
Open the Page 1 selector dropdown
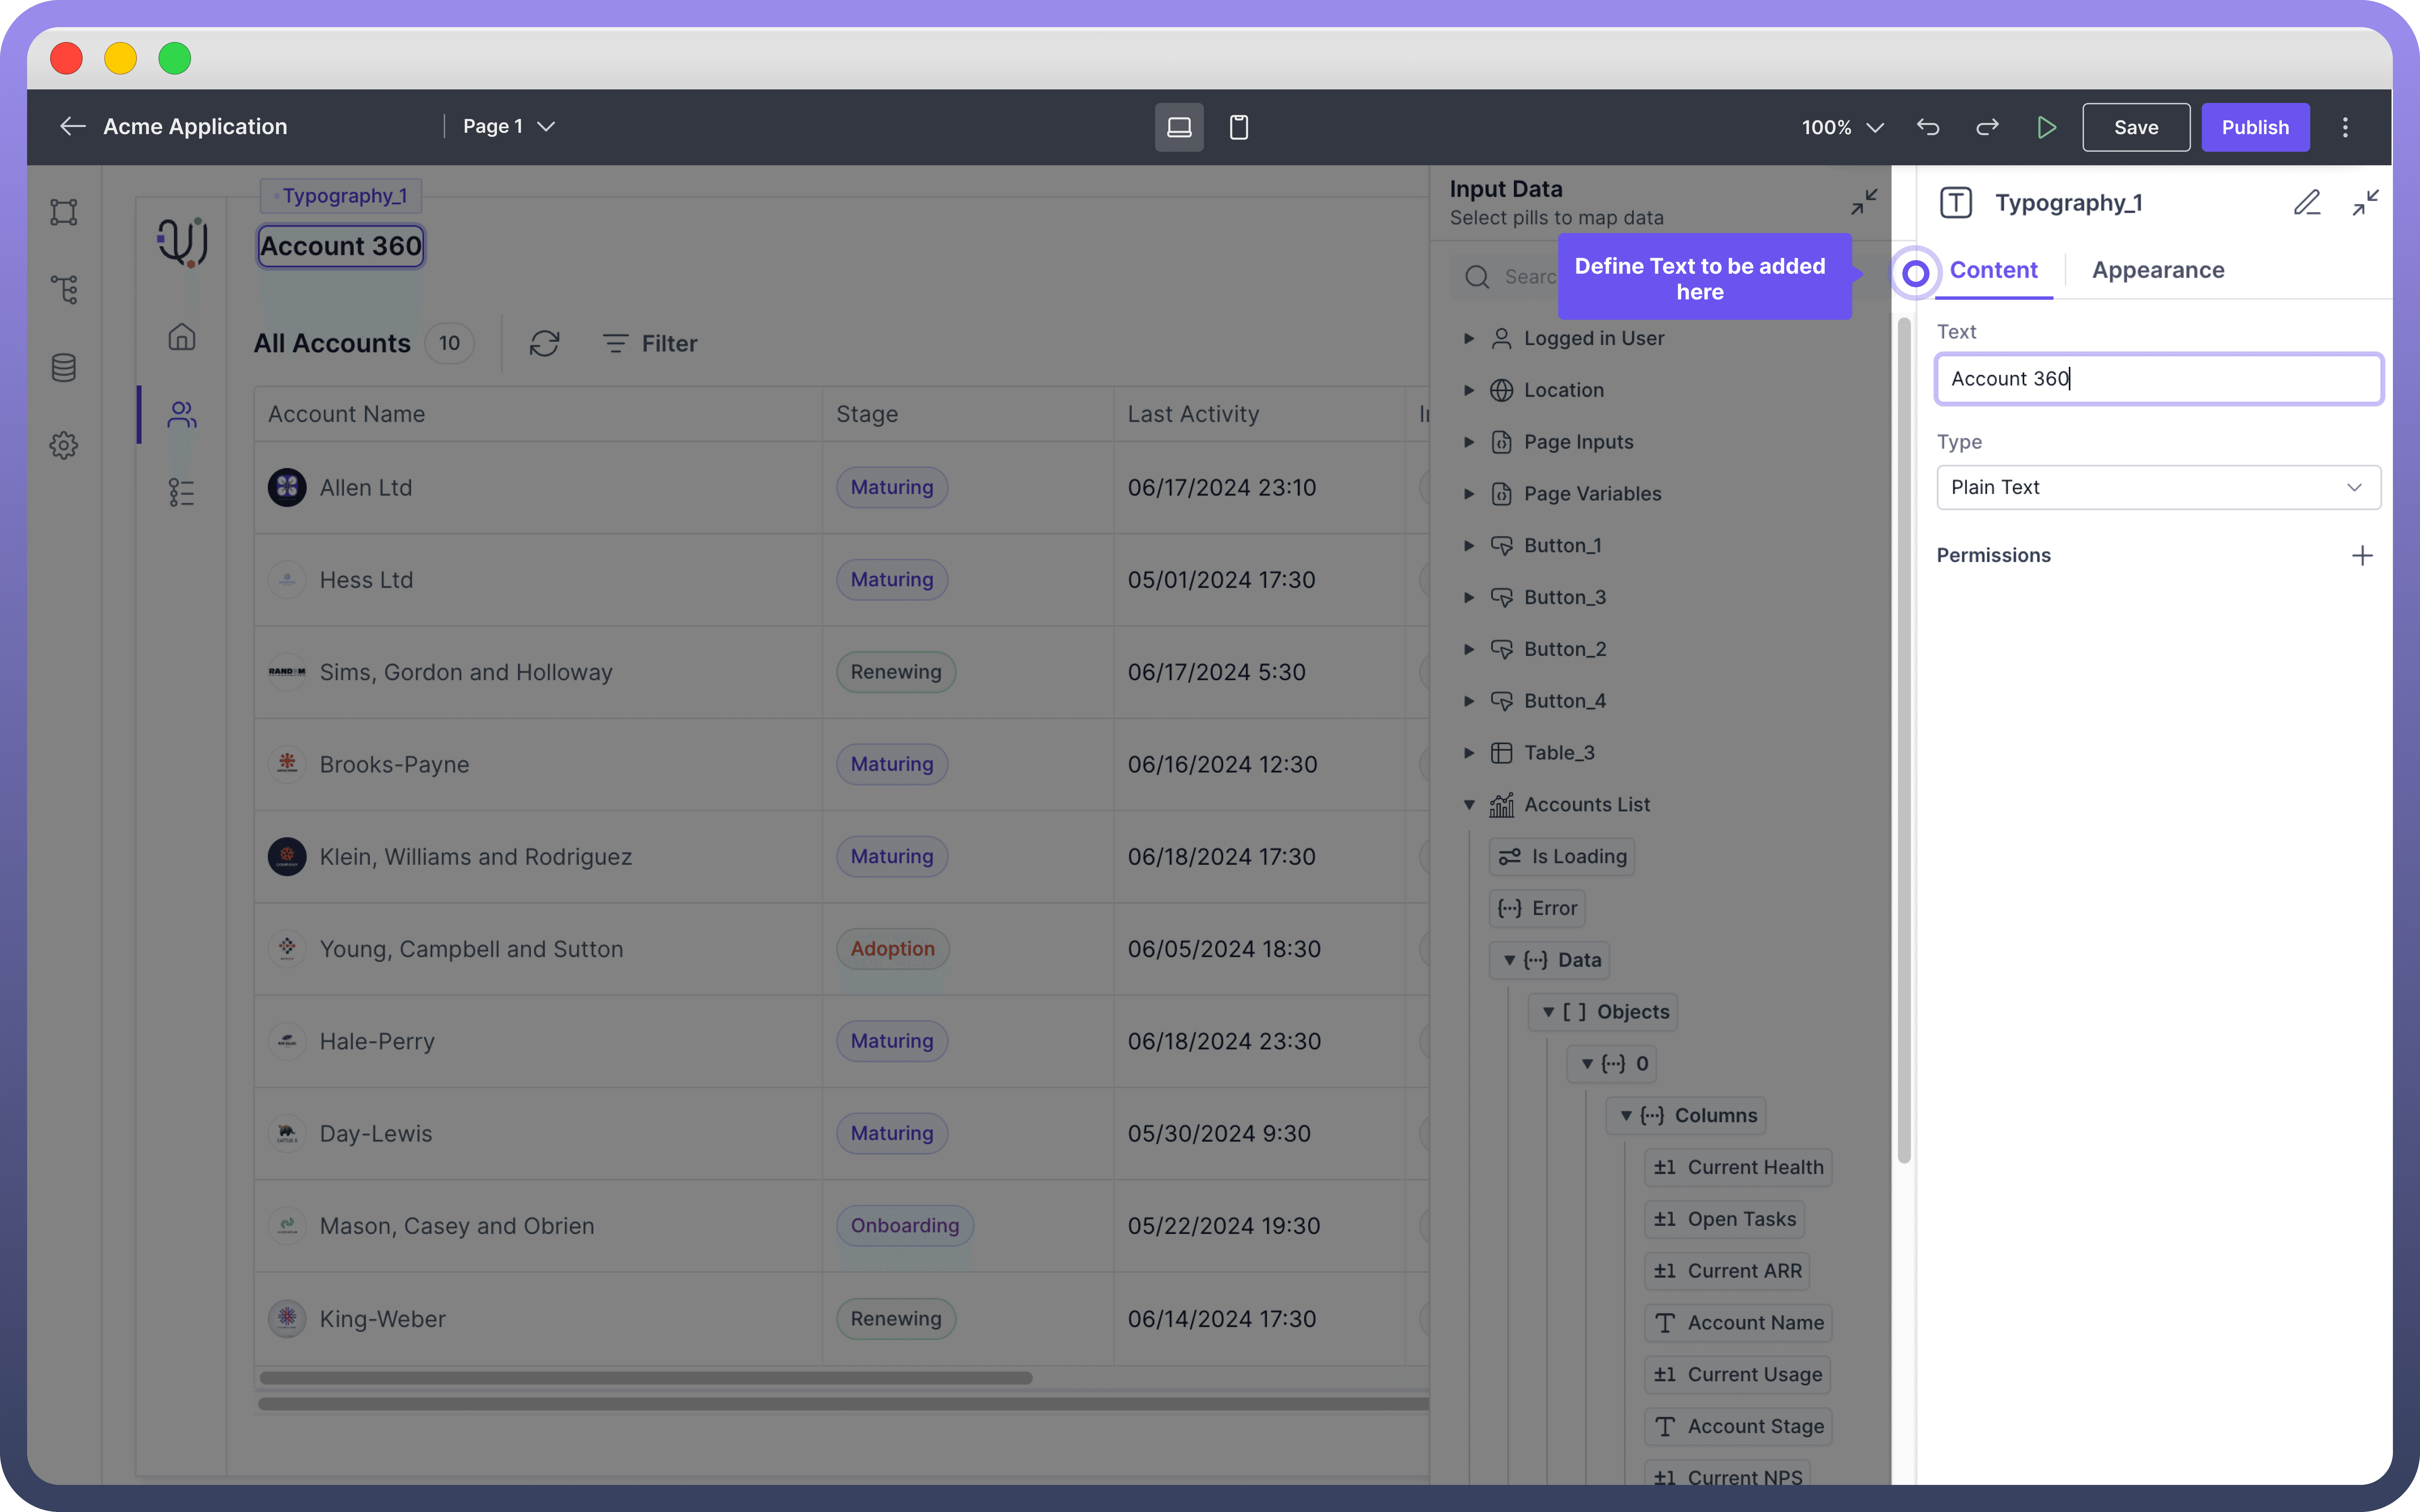pyautogui.click(x=508, y=127)
